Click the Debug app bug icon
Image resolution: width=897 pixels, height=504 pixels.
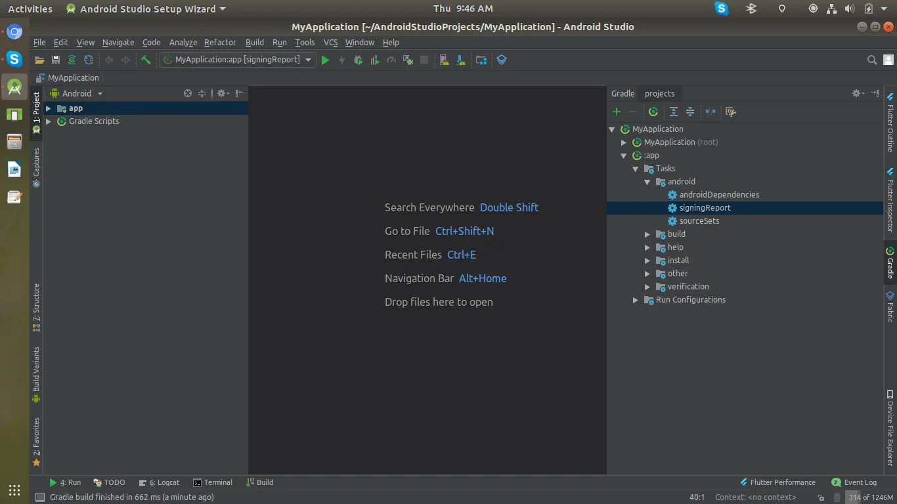[x=358, y=60]
